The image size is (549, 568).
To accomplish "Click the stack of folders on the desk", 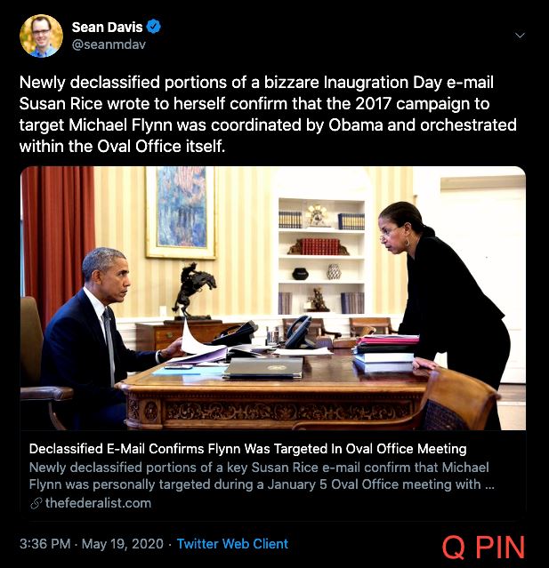I will click(386, 353).
